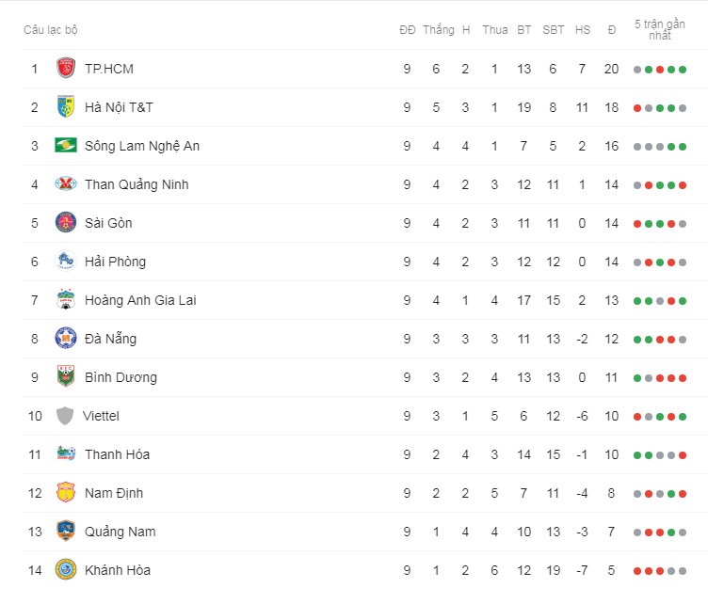Open the Quảng Nam team name link
This screenshot has width=708, height=604.
[121, 532]
